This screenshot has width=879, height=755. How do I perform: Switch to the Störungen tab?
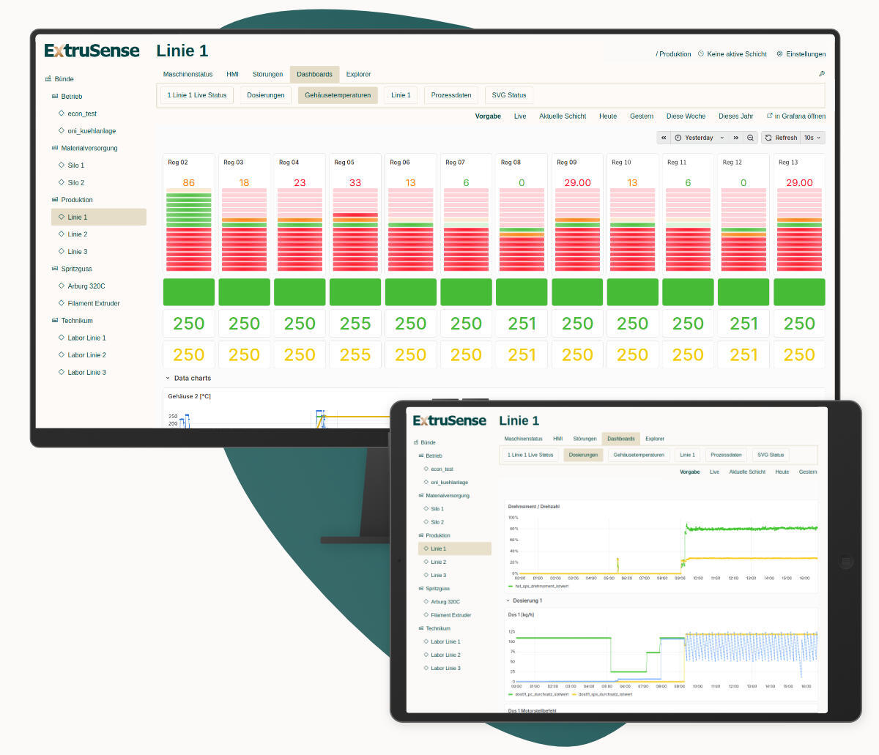pyautogui.click(x=267, y=74)
